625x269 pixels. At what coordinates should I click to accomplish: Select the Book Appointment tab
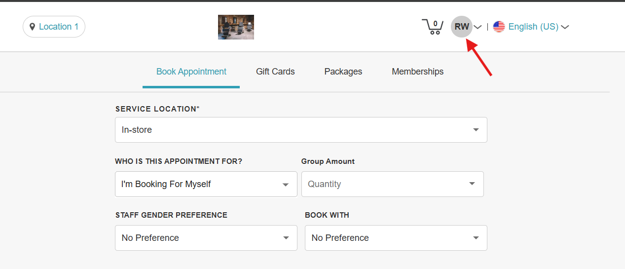point(191,72)
